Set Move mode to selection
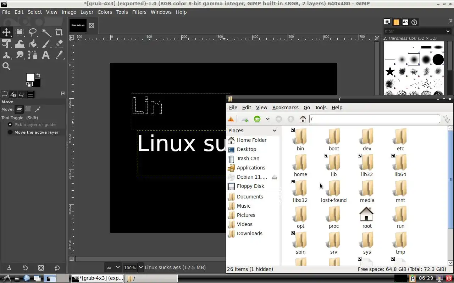Image resolution: width=454 pixels, height=283 pixels. 28,109
